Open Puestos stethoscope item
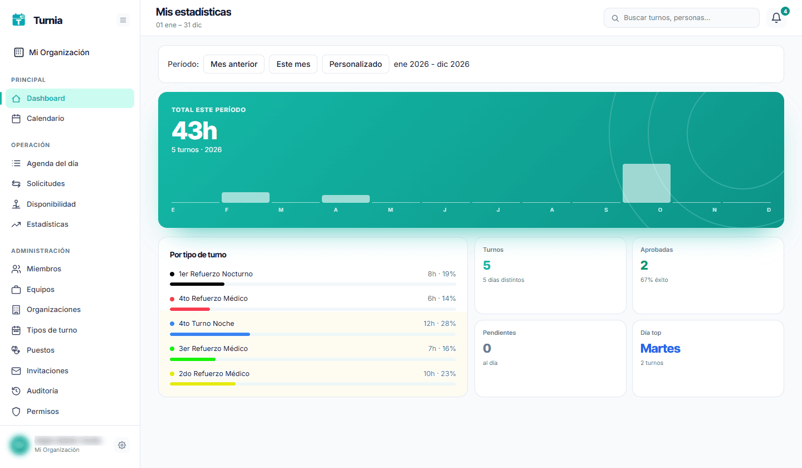Screen dimensions: 802x468 [70, 350]
